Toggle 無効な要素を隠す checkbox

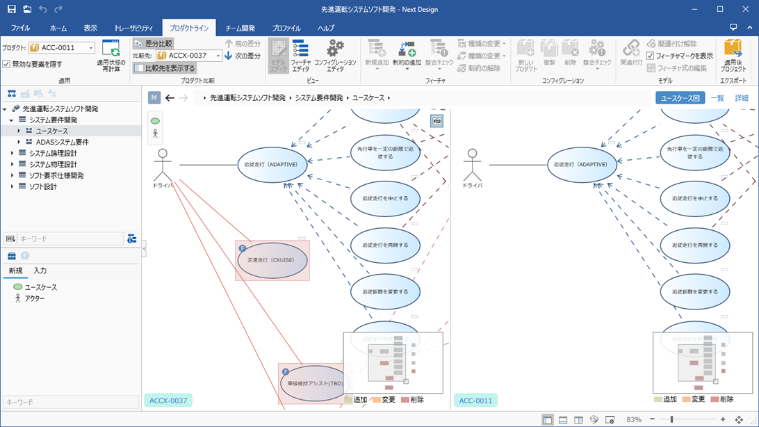[x=6, y=64]
